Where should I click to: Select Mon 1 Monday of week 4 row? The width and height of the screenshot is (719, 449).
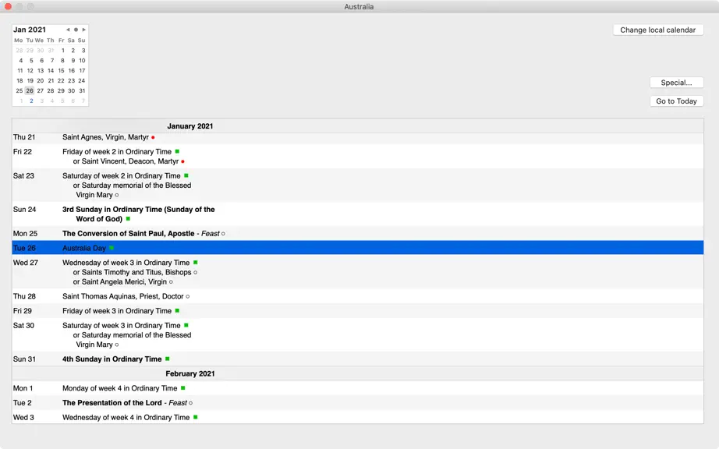[358, 388]
